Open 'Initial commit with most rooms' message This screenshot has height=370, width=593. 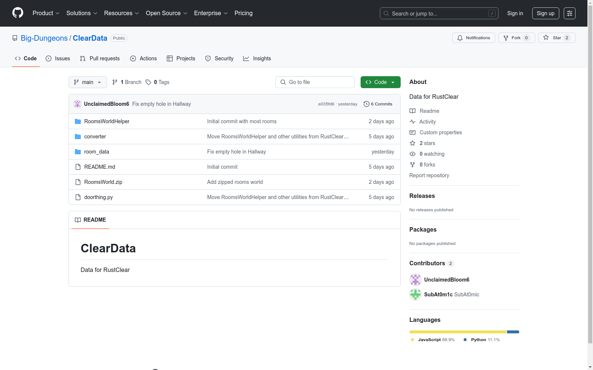(x=242, y=121)
